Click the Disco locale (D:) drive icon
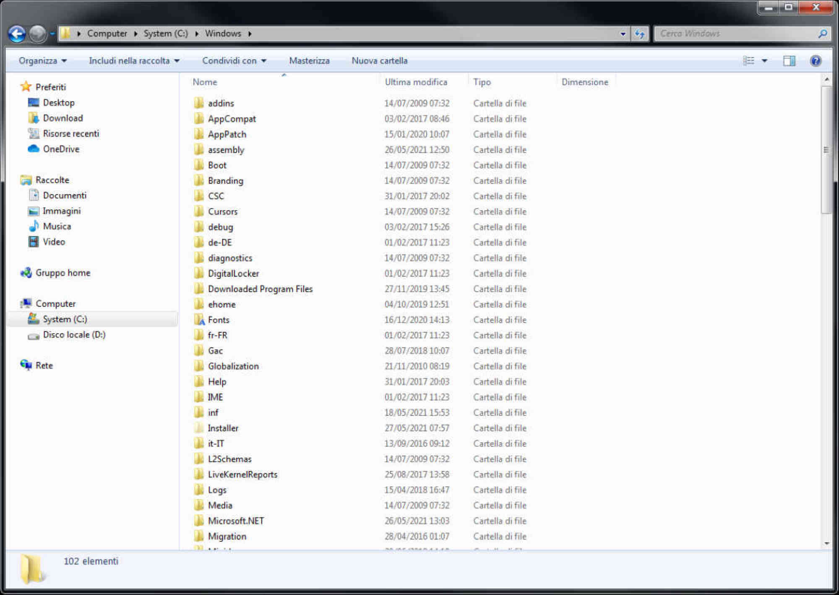Screen dimensions: 839x595 coord(33,336)
